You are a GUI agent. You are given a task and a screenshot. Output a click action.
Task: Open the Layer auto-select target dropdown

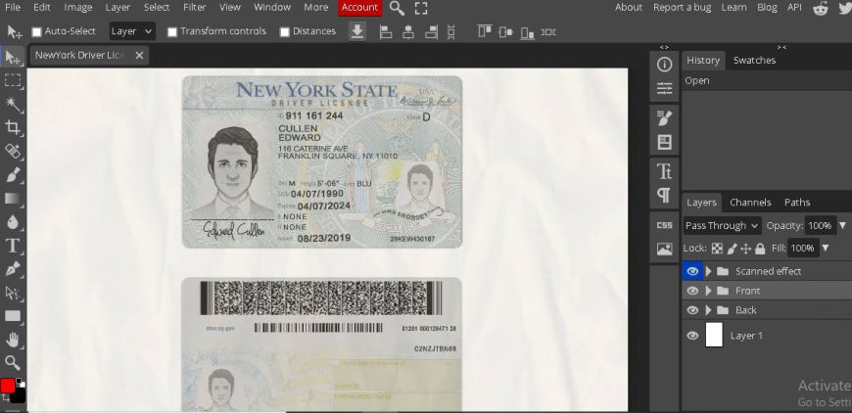click(132, 31)
